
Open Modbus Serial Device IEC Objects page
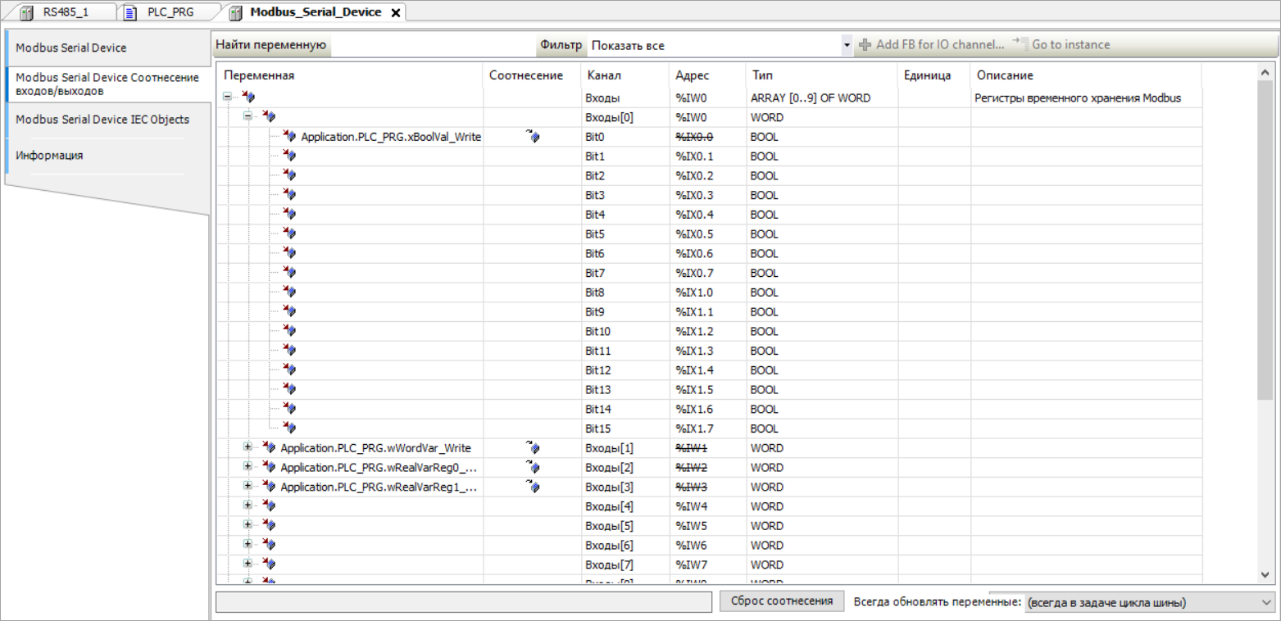click(x=102, y=120)
